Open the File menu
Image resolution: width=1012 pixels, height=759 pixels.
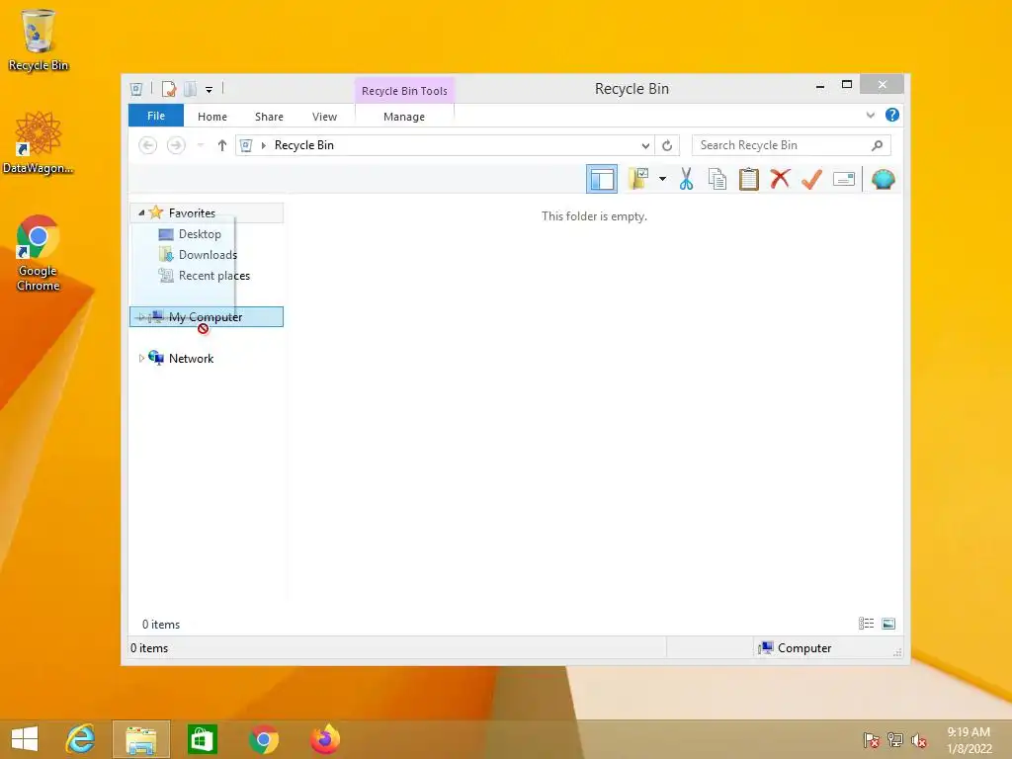(156, 116)
